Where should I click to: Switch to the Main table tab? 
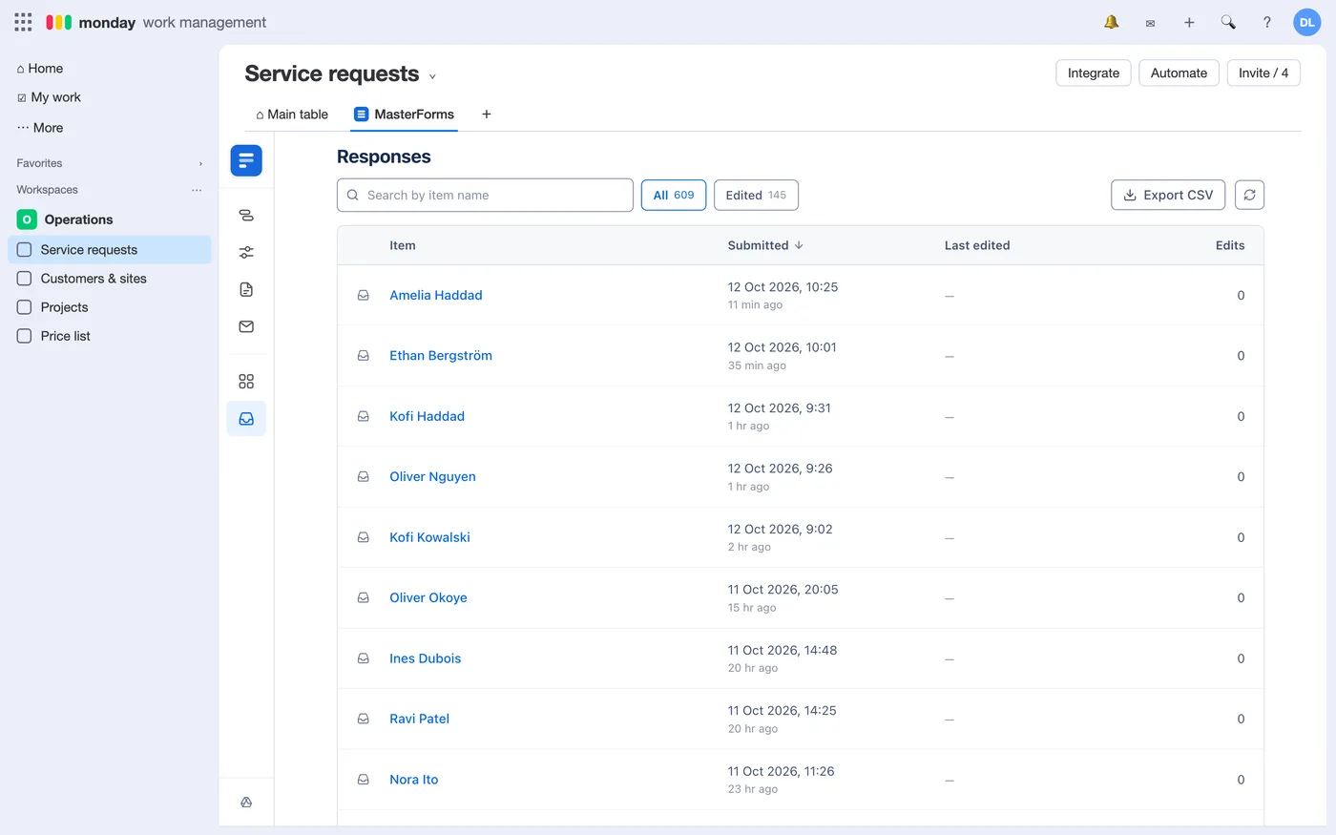click(291, 115)
